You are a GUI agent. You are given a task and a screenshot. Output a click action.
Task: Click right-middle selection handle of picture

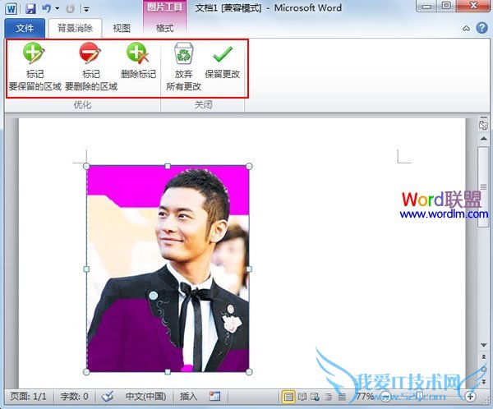[249, 269]
